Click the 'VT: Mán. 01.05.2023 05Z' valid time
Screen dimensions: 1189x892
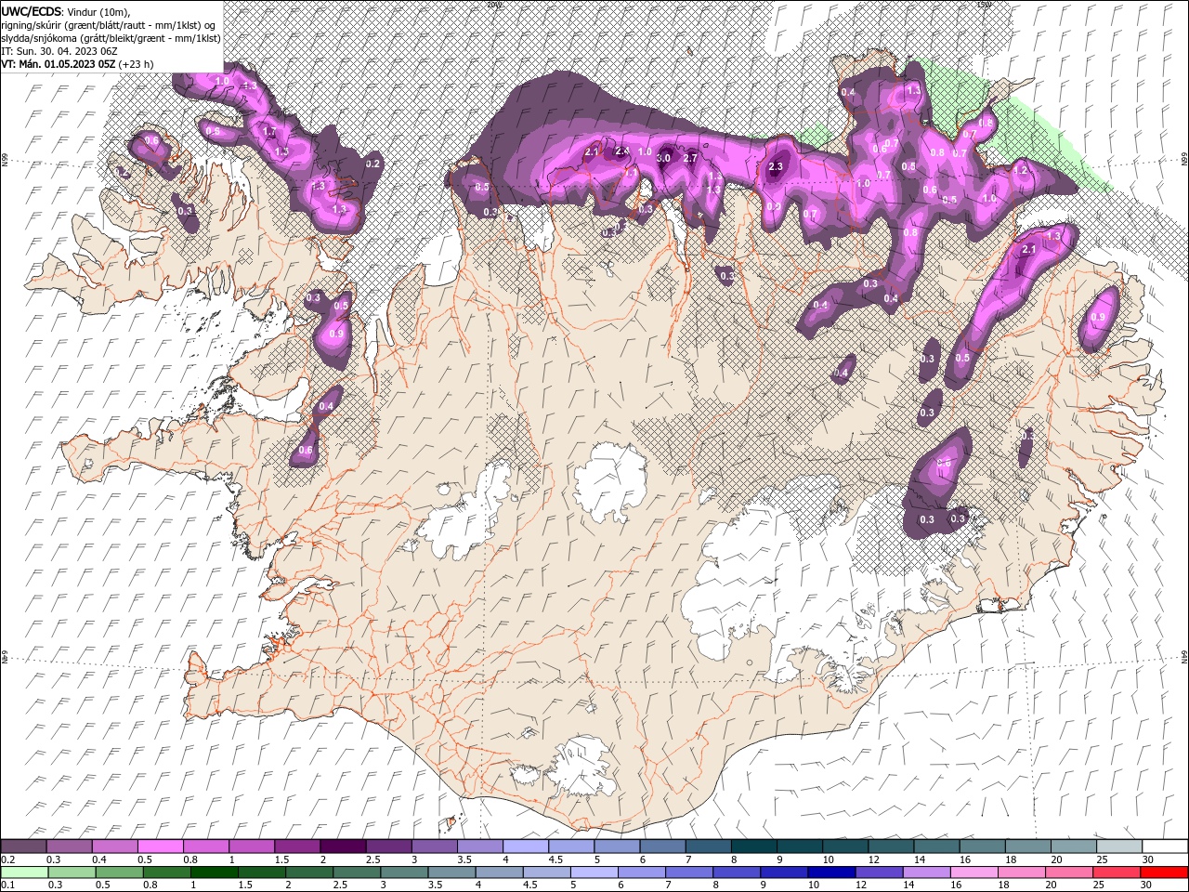59,63
